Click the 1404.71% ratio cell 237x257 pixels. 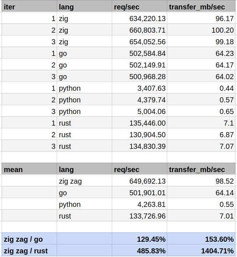pos(201,251)
